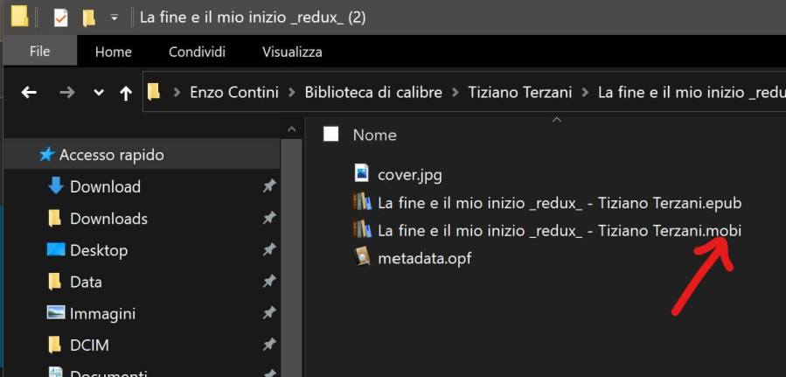Viewport: 786px width, 377px height.
Task: Click the New Folder icon in the title bar
Action: point(88,17)
